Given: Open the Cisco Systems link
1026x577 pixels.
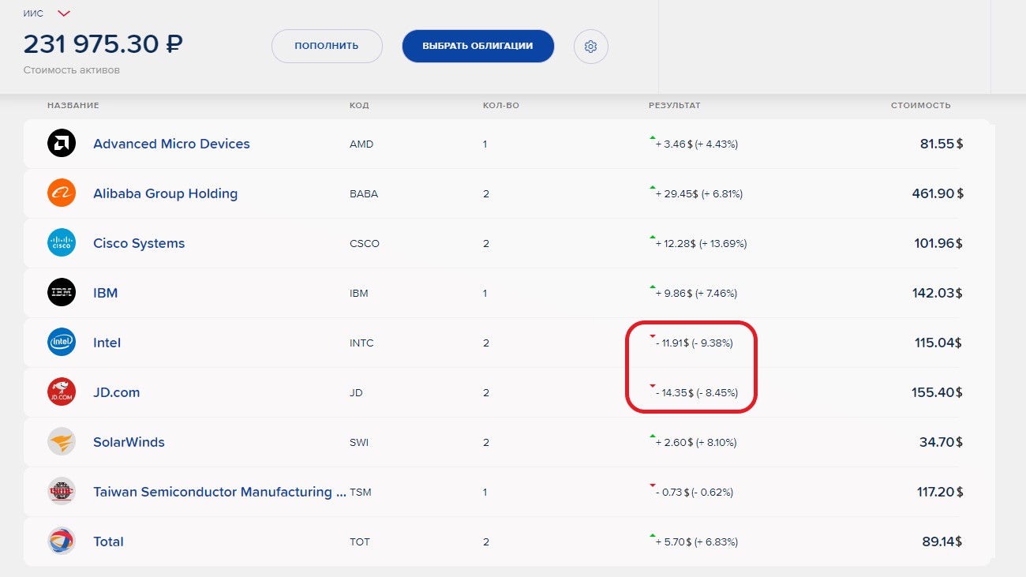Looking at the screenshot, I should [x=139, y=243].
